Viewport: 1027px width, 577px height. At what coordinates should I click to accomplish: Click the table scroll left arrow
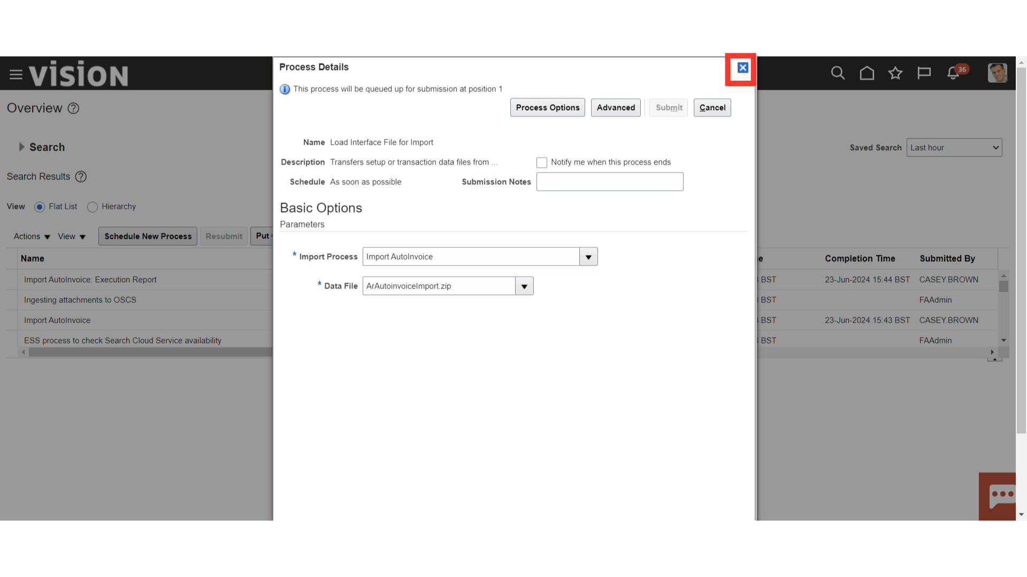tap(24, 352)
